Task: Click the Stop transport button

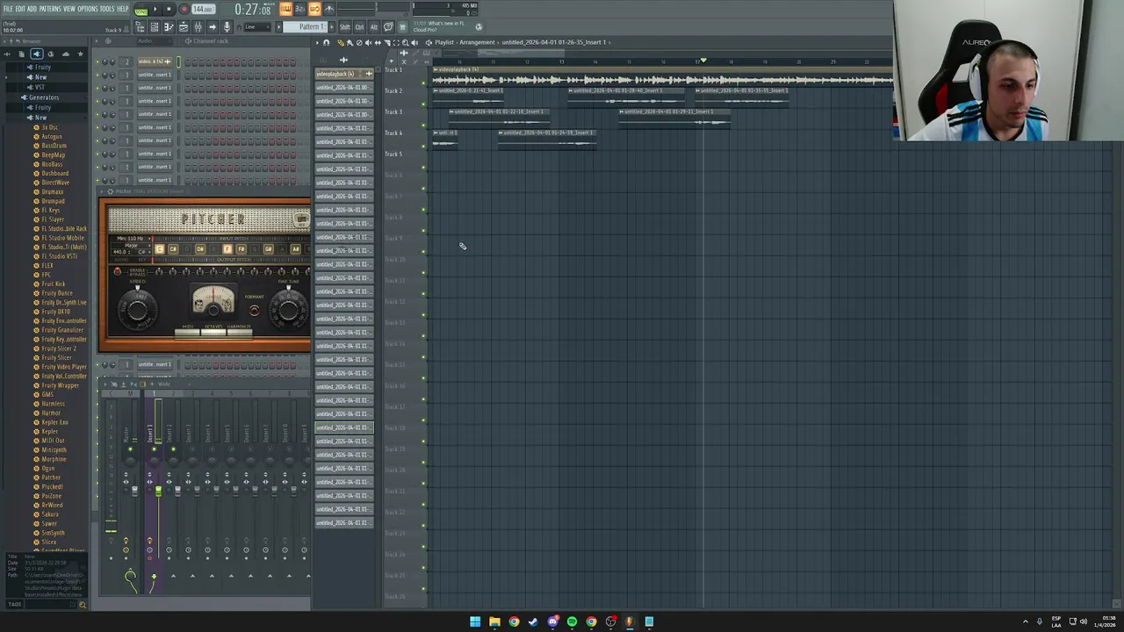Action: coord(169,9)
